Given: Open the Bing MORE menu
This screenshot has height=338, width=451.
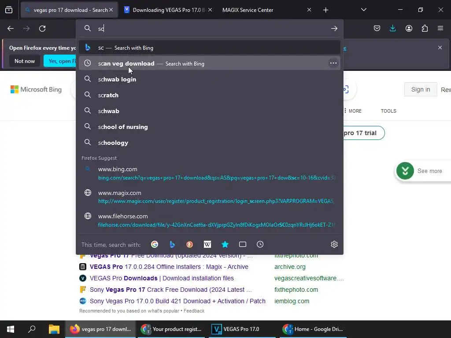Looking at the screenshot, I should (353, 111).
